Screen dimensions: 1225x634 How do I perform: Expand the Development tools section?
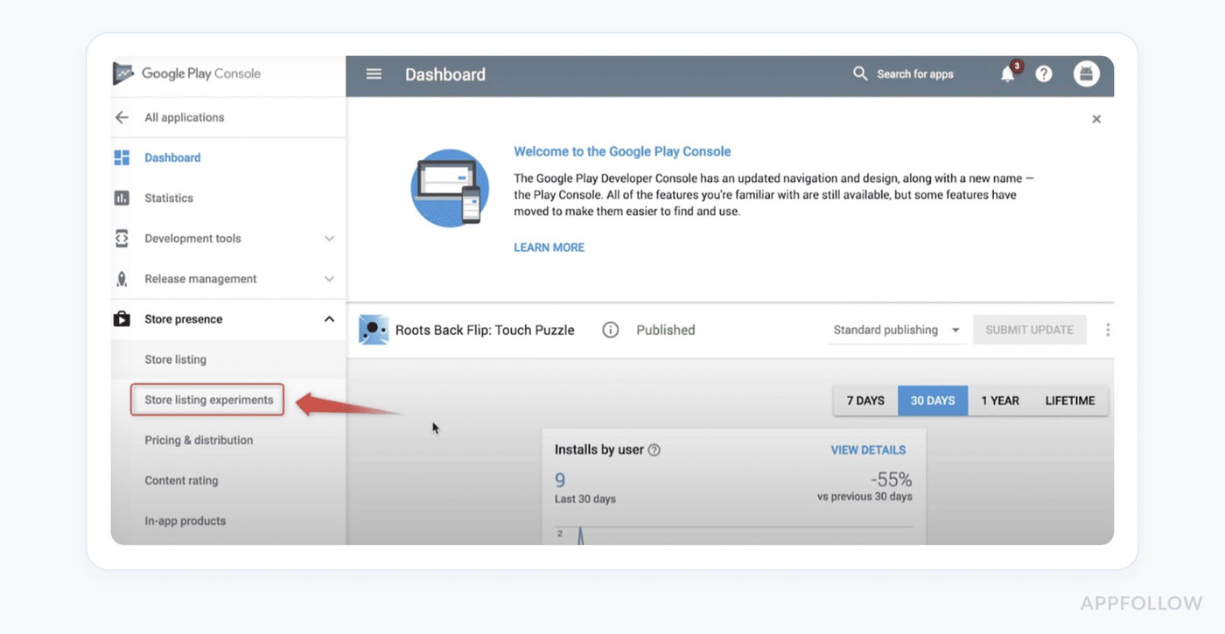click(x=329, y=239)
